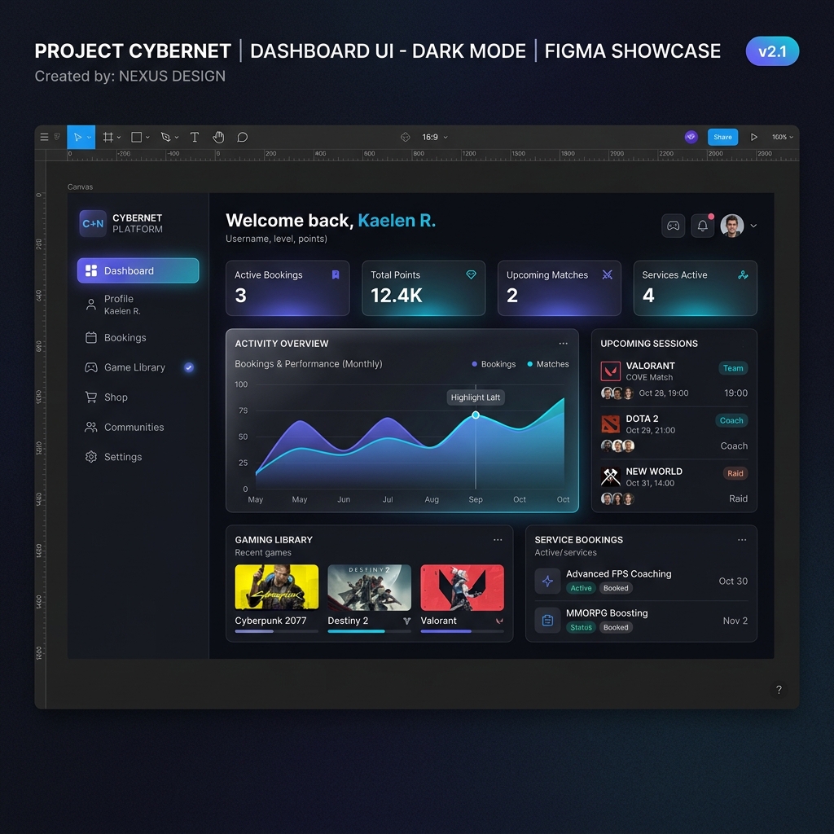This screenshot has width=834, height=834.
Task: Open the 100% zoom dropdown
Action: 783,137
